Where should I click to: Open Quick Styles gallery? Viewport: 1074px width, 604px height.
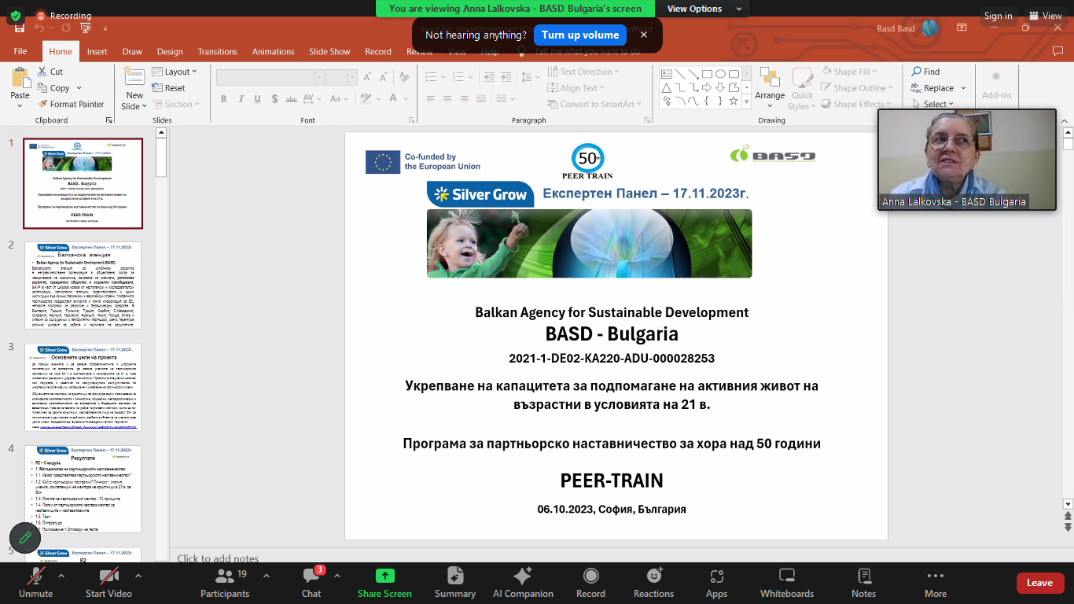point(803,88)
